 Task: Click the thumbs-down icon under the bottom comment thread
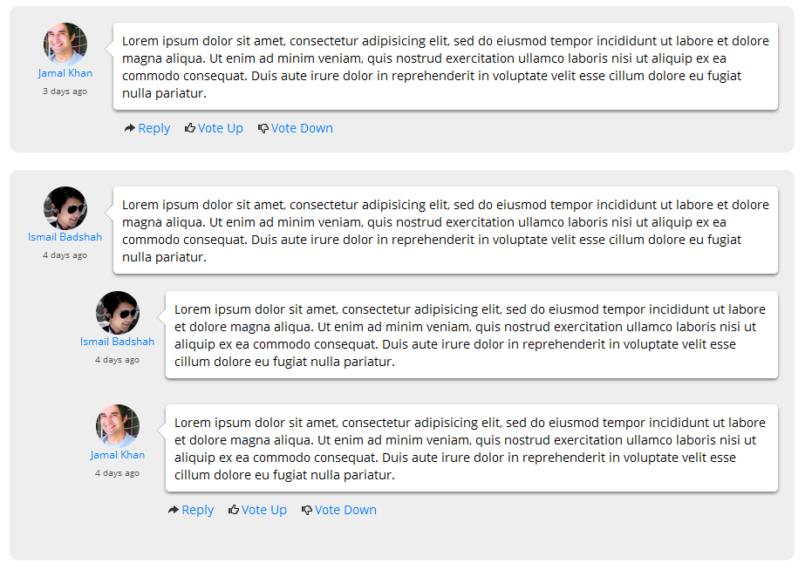click(x=307, y=511)
